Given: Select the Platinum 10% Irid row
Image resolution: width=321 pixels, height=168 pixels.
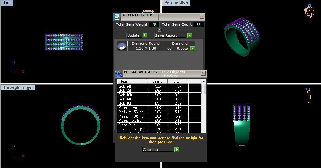Looking at the screenshot, I should pos(159,116).
